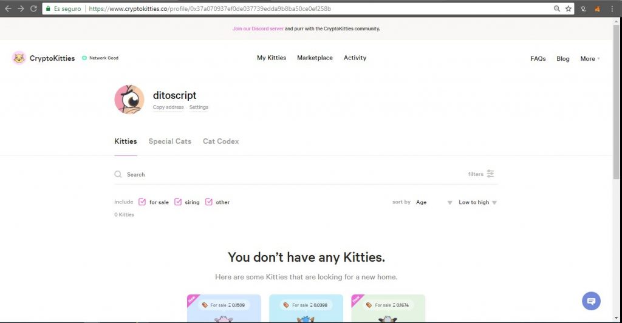Viewport: 622px width, 323px height.
Task: Click the Join our Discord server link
Action: click(x=258, y=29)
